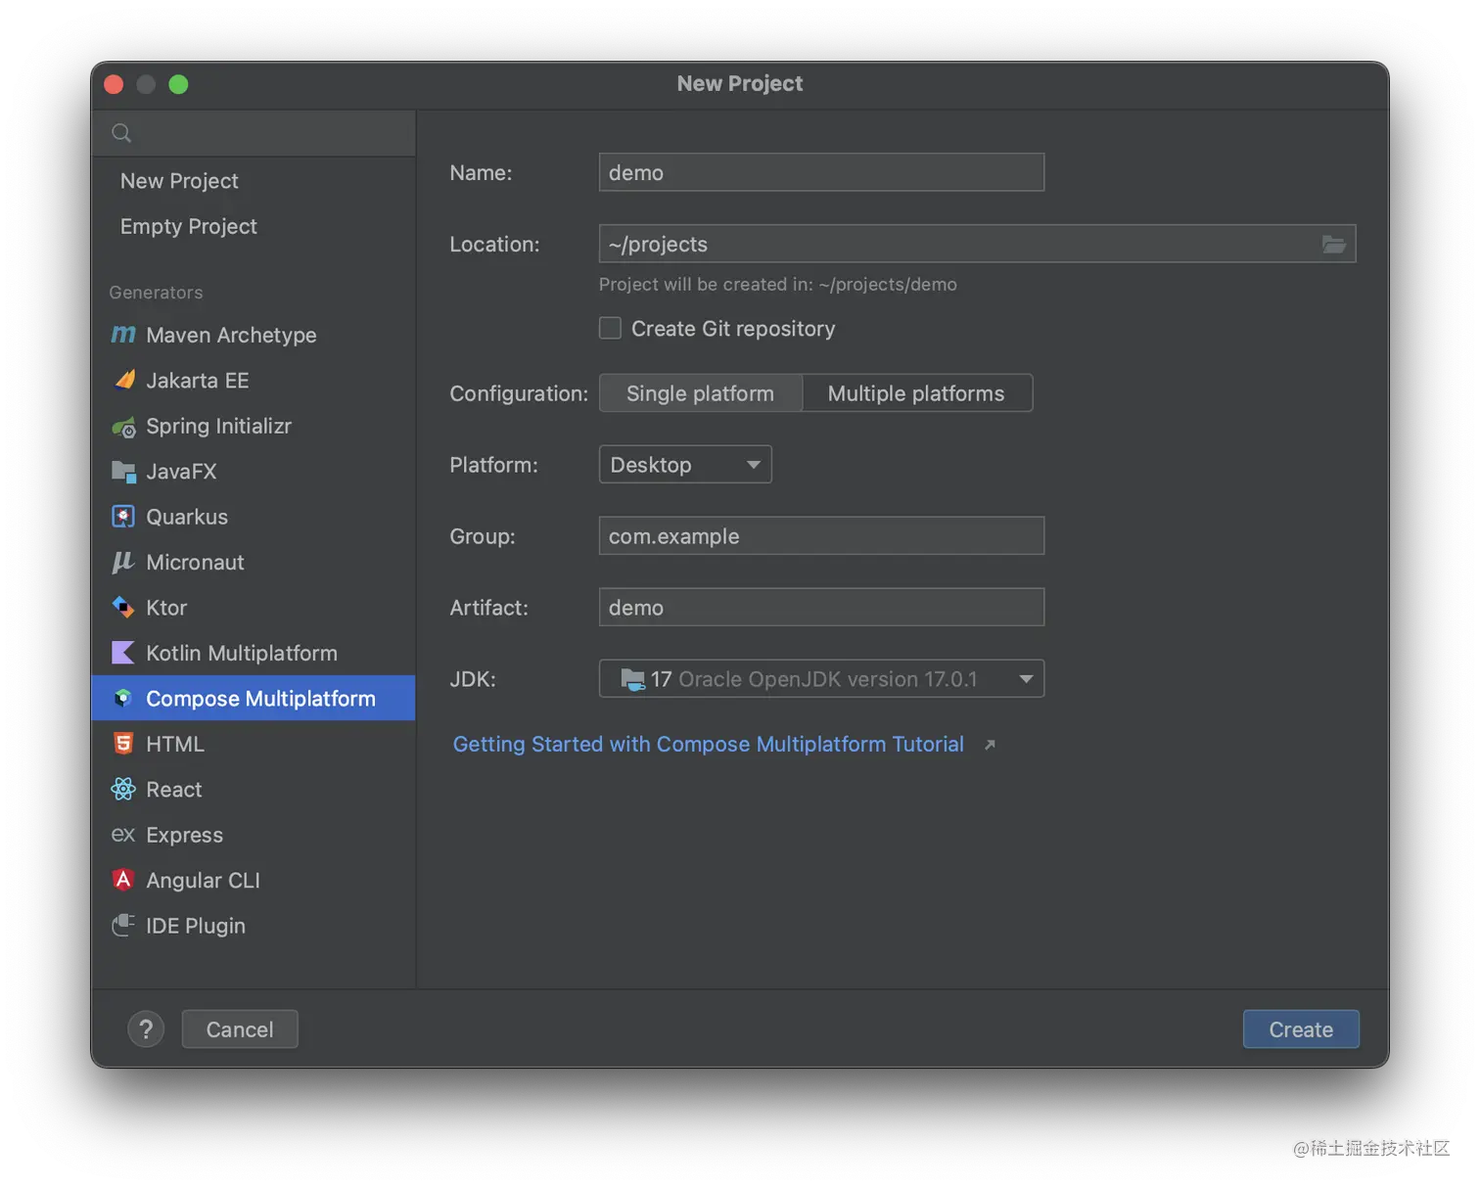Viewport: 1480px width, 1188px height.
Task: Click the generator search field
Action: (254, 133)
